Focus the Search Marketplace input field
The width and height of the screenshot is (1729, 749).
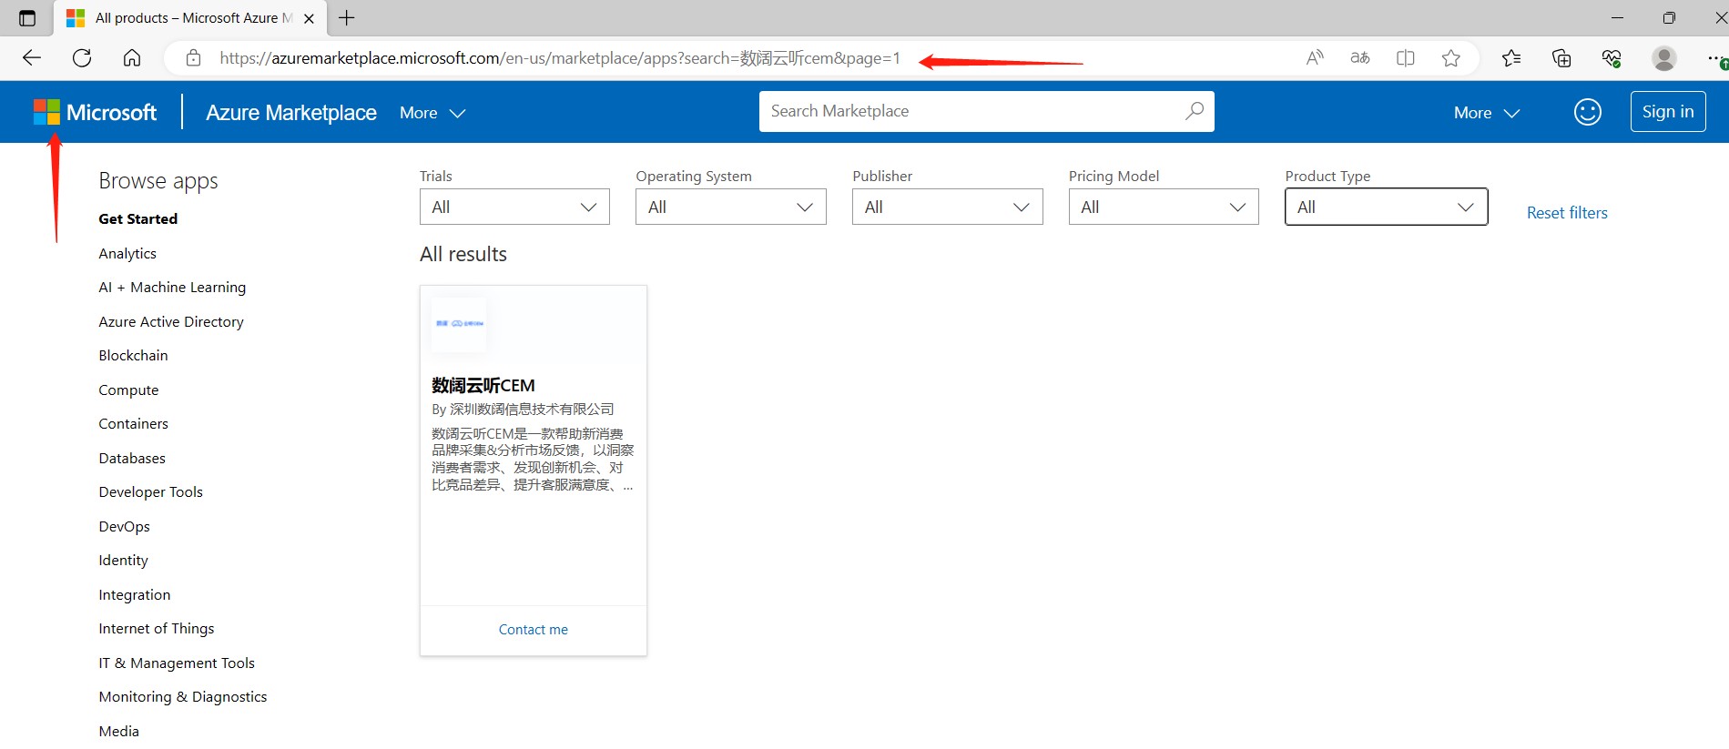[970, 111]
